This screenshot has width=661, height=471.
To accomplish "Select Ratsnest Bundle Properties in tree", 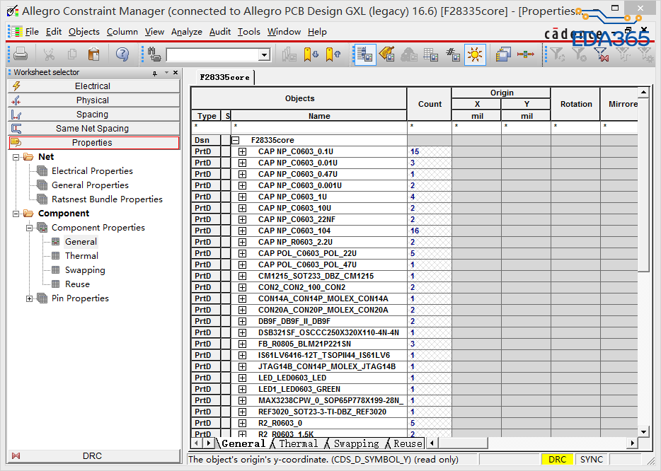I will (x=107, y=199).
